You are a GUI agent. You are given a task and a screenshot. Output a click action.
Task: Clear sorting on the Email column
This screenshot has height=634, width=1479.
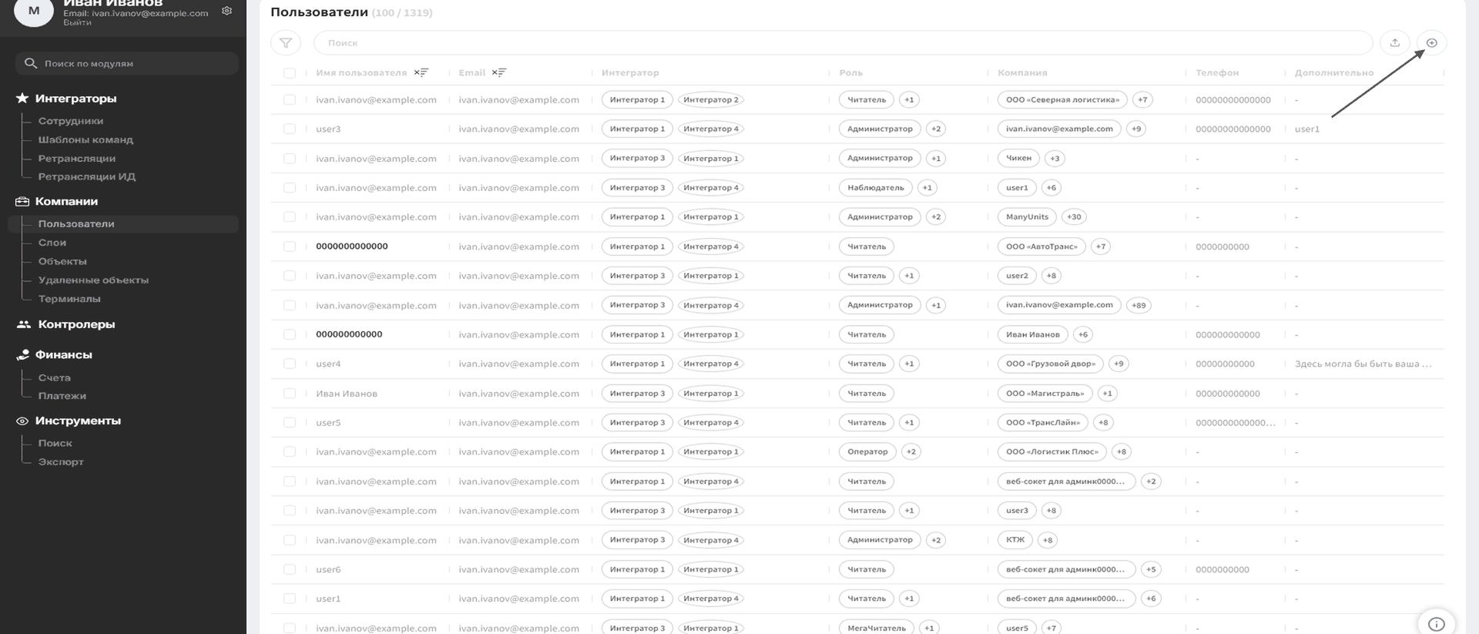499,72
